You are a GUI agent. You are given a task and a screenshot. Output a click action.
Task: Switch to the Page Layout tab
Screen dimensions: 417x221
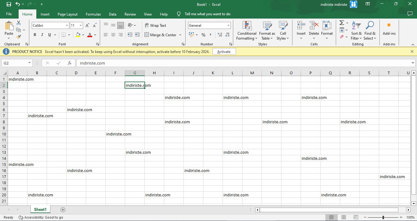(x=67, y=14)
